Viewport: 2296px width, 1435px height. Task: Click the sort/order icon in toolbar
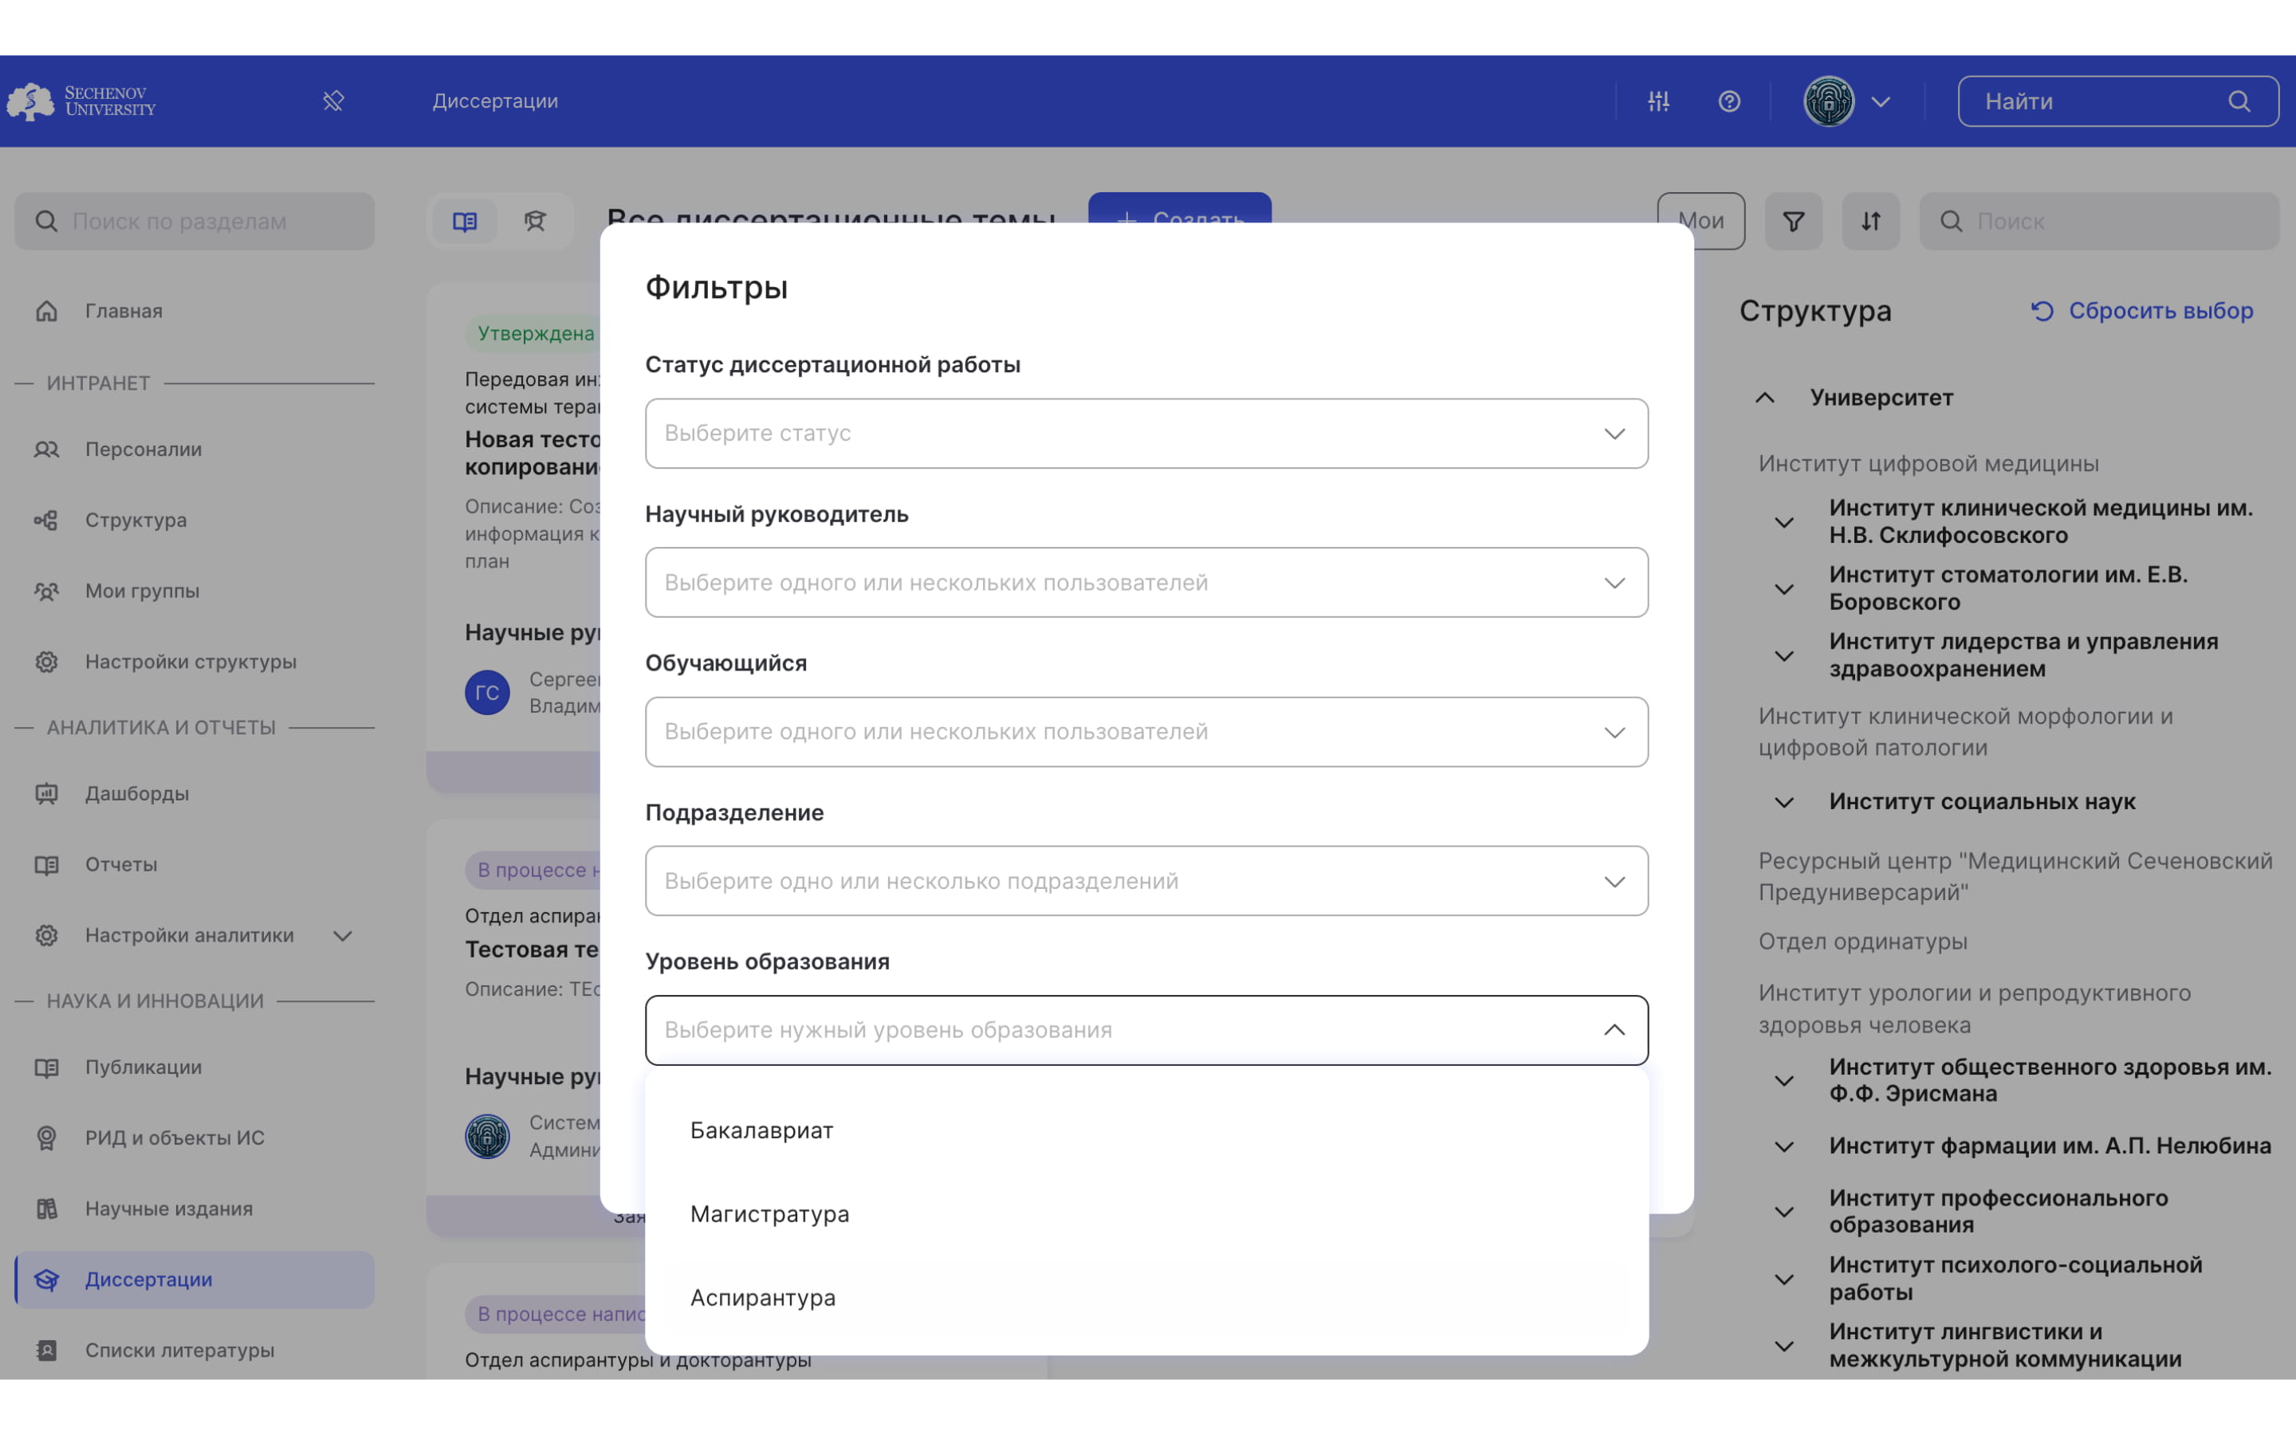tap(1868, 220)
